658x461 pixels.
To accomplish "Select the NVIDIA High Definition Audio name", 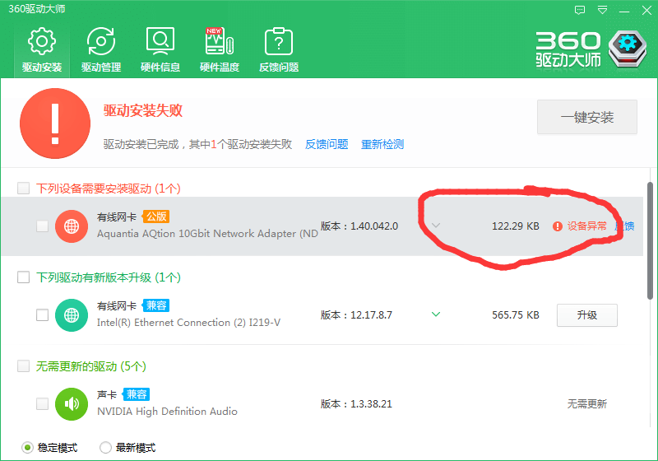I will (167, 411).
